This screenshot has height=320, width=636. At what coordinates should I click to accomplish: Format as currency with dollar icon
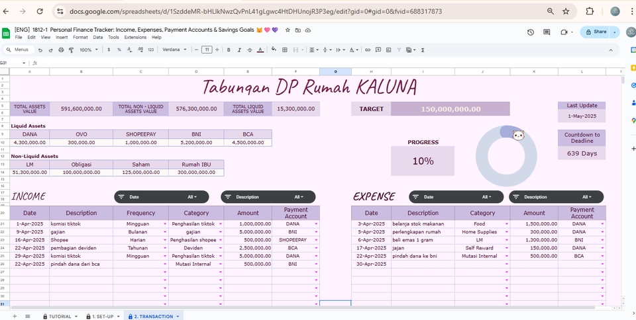tap(109, 50)
